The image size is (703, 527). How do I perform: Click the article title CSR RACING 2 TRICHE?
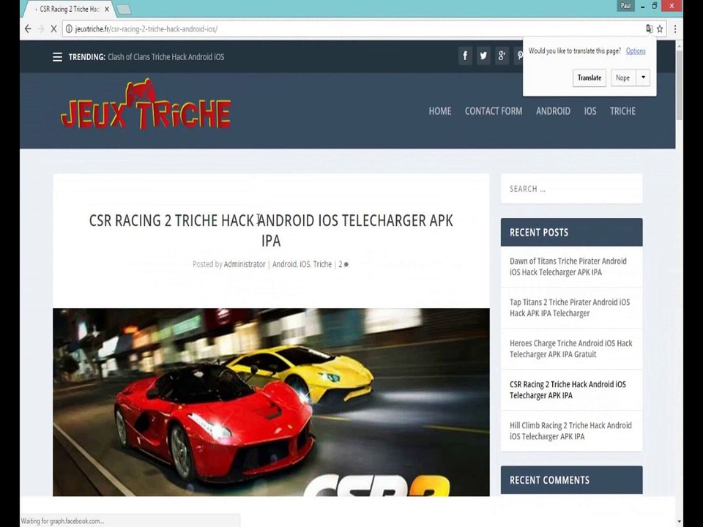[271, 231]
